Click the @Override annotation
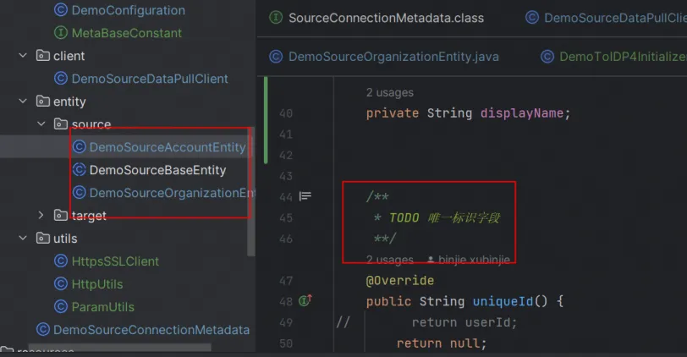687x357 pixels. (400, 280)
